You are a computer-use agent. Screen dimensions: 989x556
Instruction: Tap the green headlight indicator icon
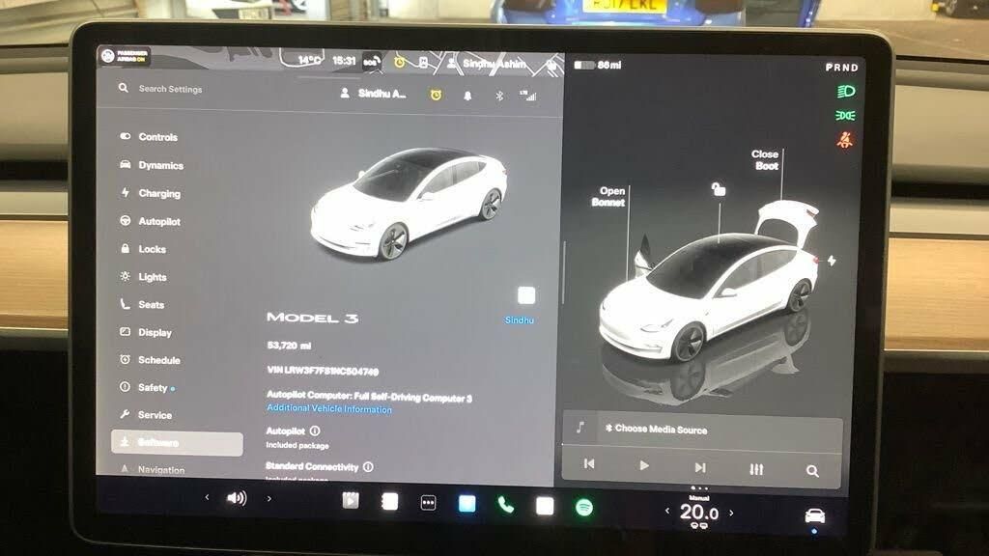click(846, 92)
